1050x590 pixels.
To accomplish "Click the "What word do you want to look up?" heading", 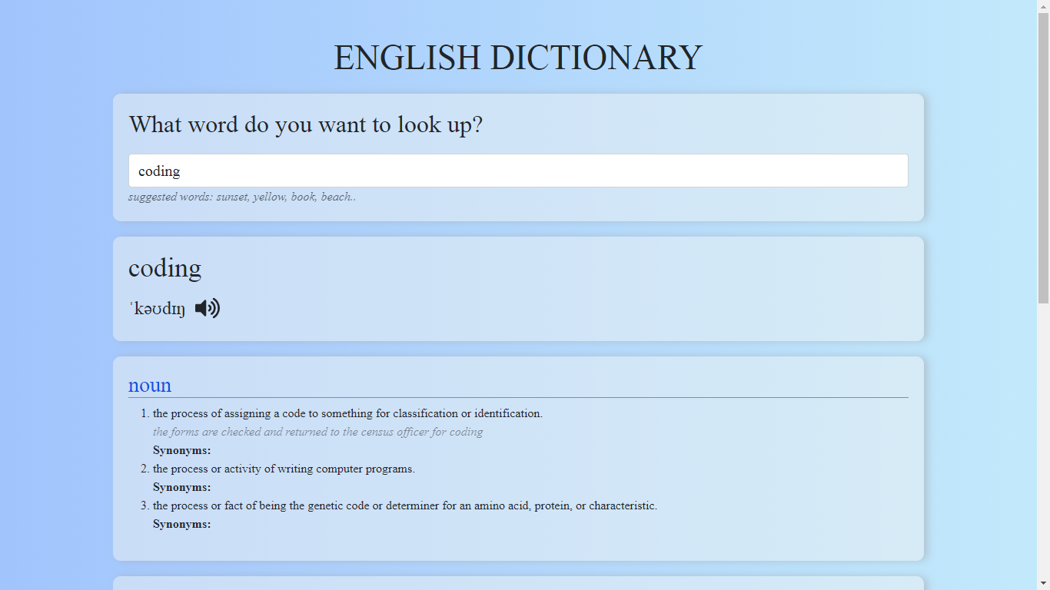I will pyautogui.click(x=305, y=124).
